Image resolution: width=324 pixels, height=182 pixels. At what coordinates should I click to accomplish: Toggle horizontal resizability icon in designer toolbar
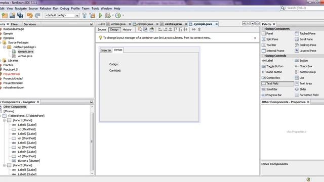pos(193,29)
